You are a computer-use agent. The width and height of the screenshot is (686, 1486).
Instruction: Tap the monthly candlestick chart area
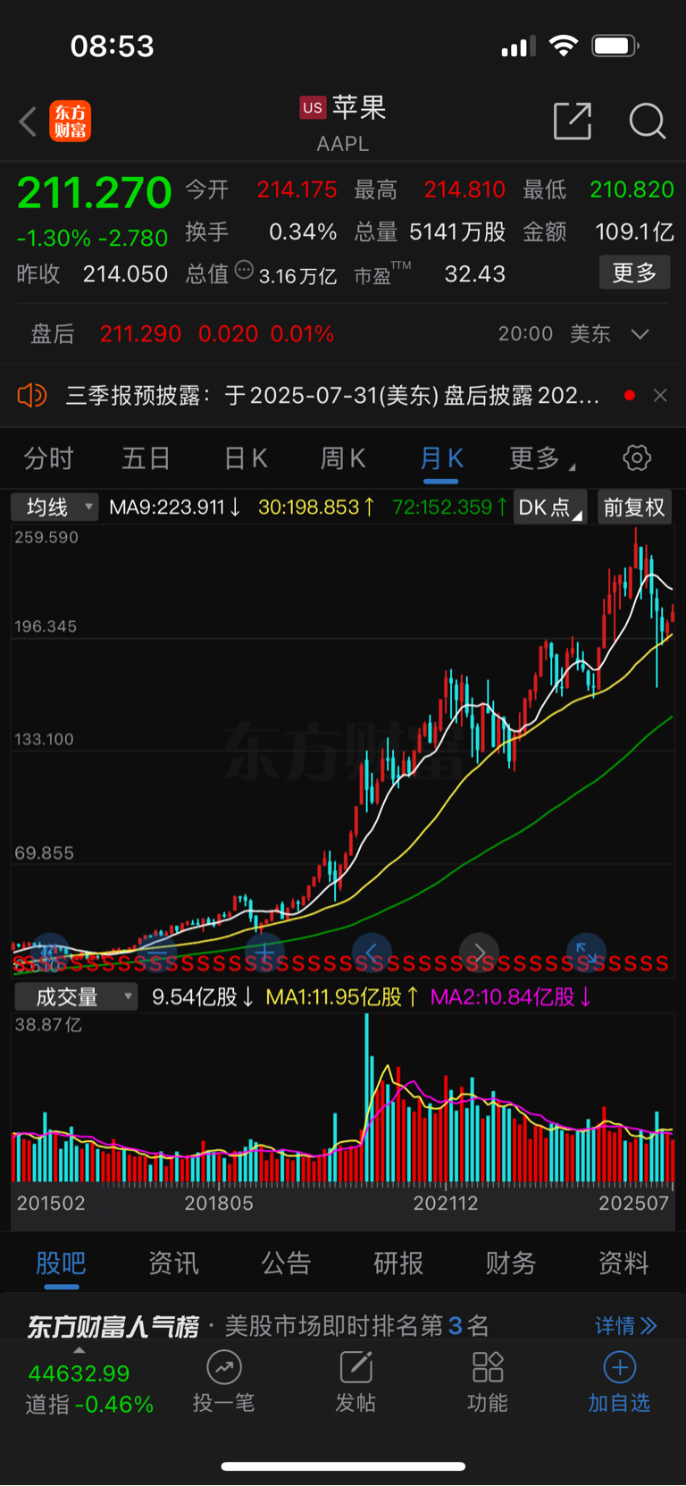point(343,751)
